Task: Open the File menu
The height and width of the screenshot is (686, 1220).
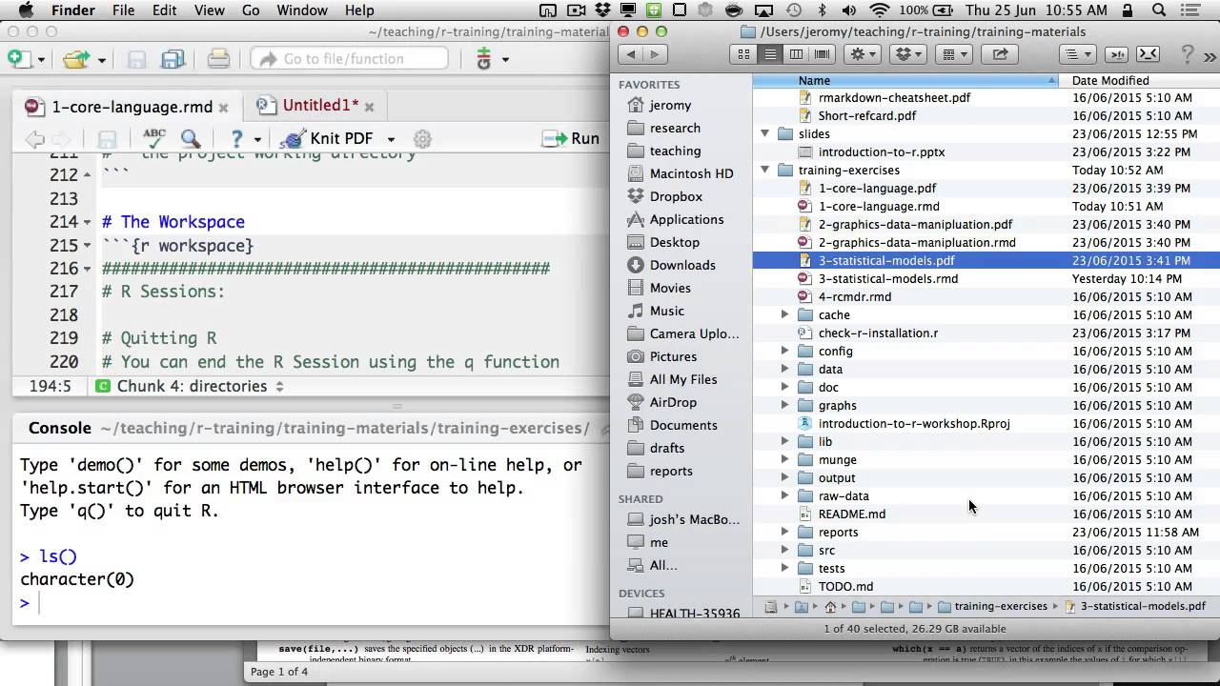Action: (123, 10)
